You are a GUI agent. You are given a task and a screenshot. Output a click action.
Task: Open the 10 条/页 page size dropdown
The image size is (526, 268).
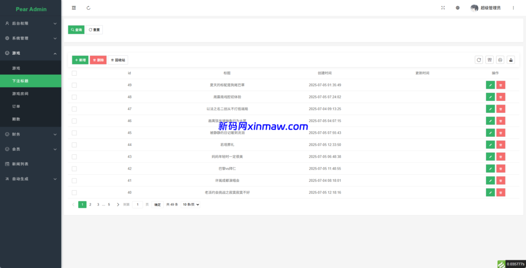[190, 204]
